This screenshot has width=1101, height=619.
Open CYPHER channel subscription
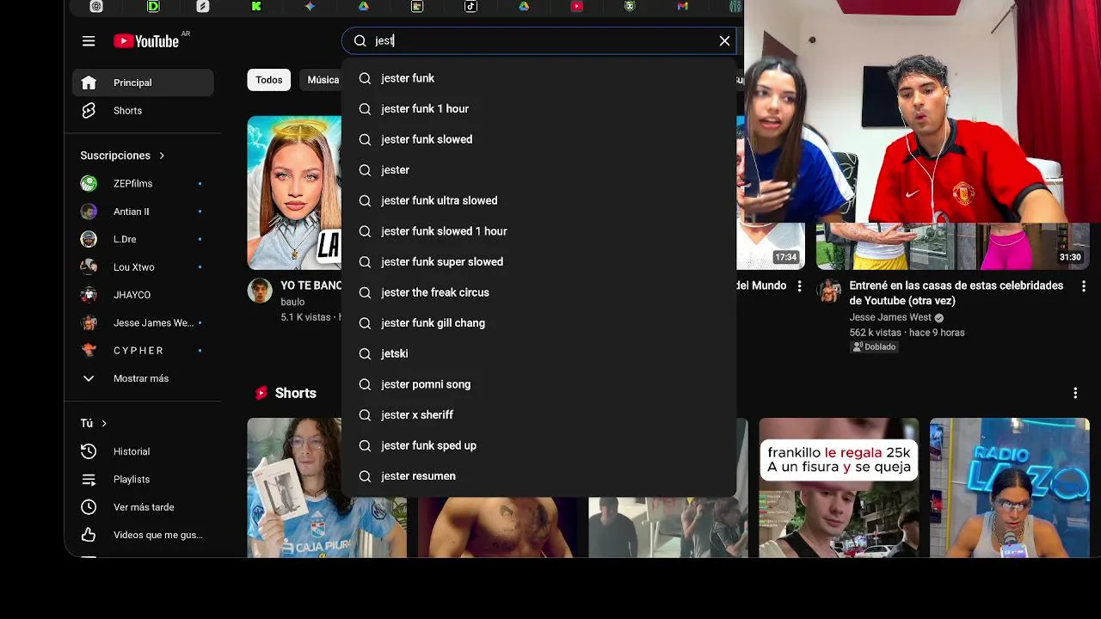(x=143, y=351)
